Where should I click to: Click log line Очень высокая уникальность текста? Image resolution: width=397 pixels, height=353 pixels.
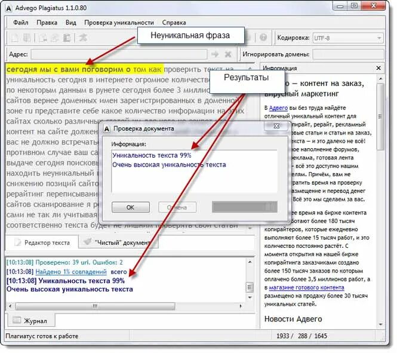[x=70, y=290]
